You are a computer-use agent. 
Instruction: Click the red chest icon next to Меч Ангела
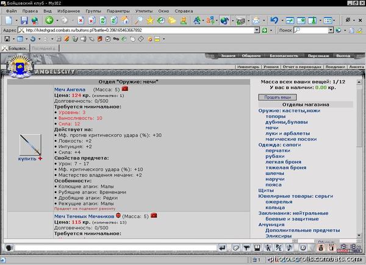pos(125,88)
